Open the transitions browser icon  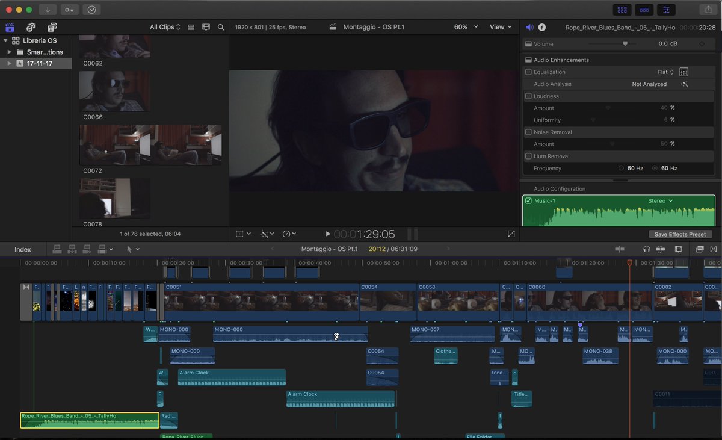(x=714, y=249)
